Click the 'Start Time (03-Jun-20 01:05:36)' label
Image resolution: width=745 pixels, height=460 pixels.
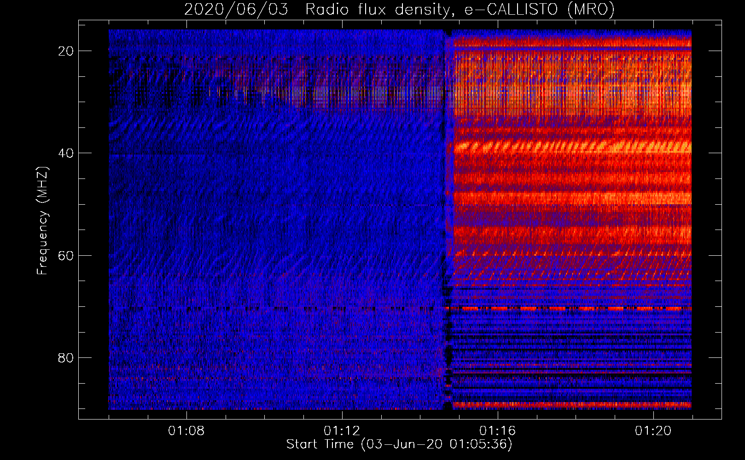[x=399, y=444]
